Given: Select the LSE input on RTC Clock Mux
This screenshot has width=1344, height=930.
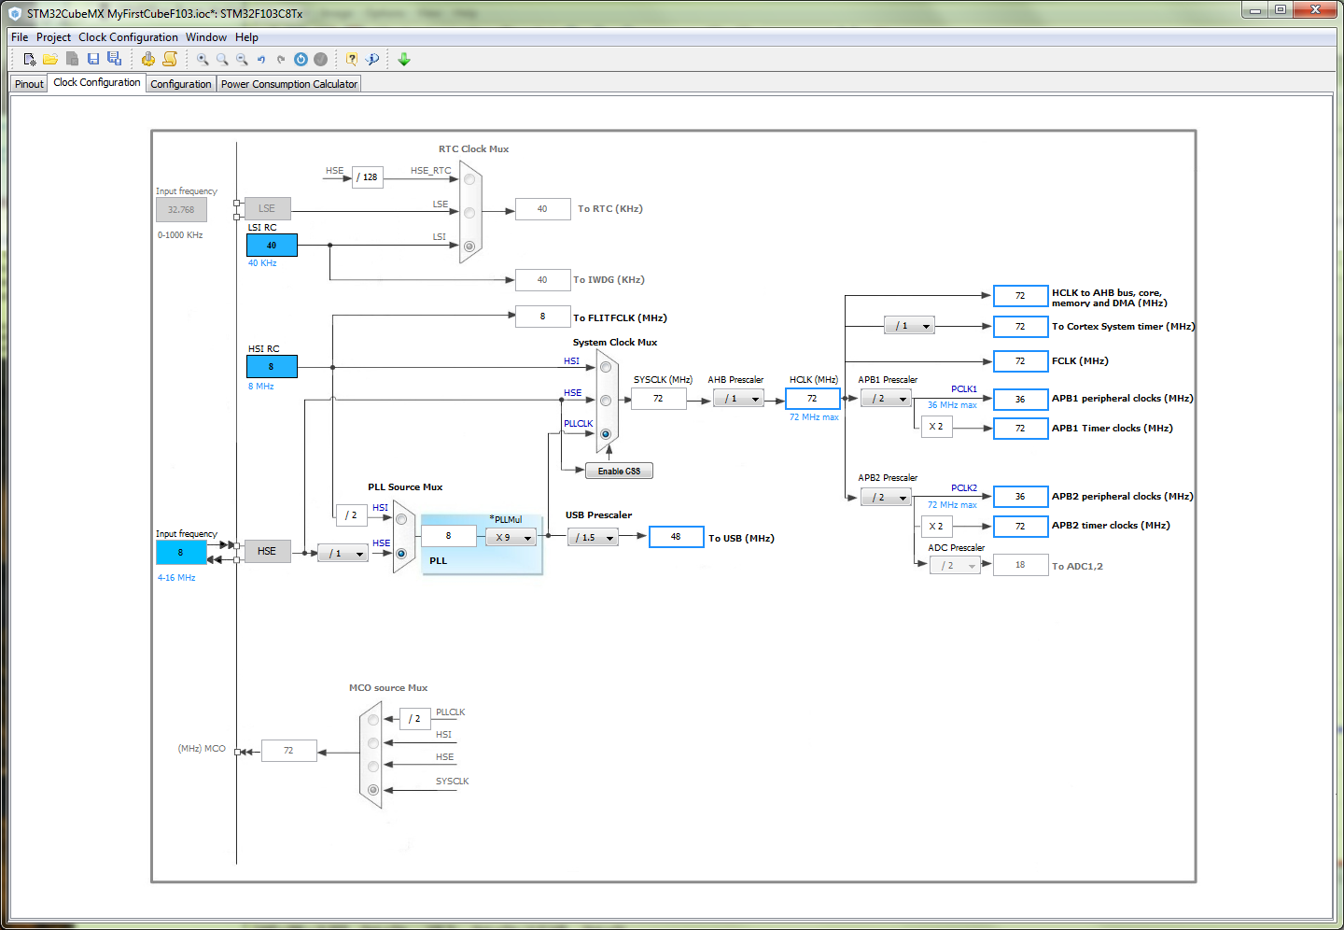Looking at the screenshot, I should point(469,213).
